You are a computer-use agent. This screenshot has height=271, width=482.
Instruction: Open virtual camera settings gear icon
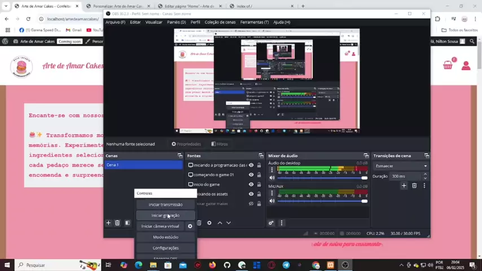click(190, 226)
